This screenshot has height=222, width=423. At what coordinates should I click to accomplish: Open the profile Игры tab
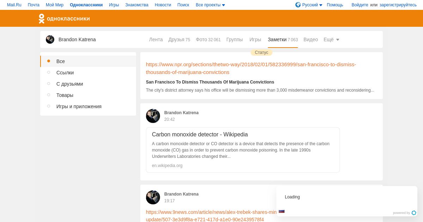coord(255,39)
